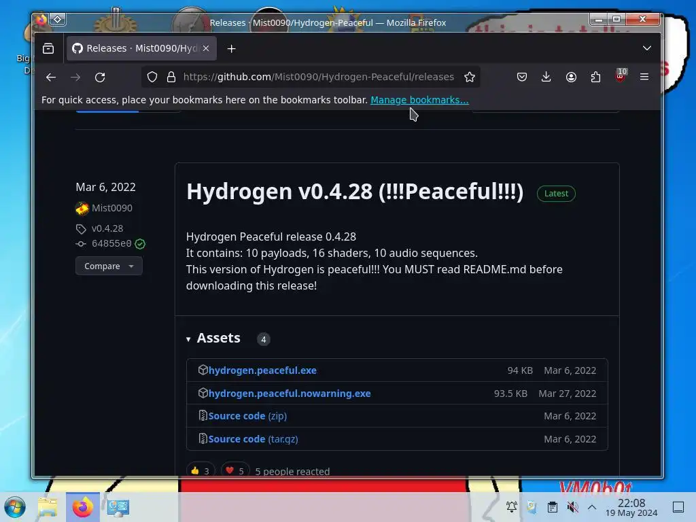Open the v0.4.28 tag link
This screenshot has width=696, height=522.
point(107,228)
